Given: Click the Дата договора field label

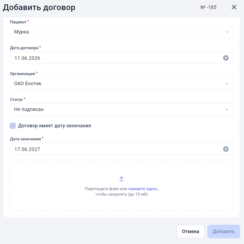Looking at the screenshot, I should (x=24, y=48).
